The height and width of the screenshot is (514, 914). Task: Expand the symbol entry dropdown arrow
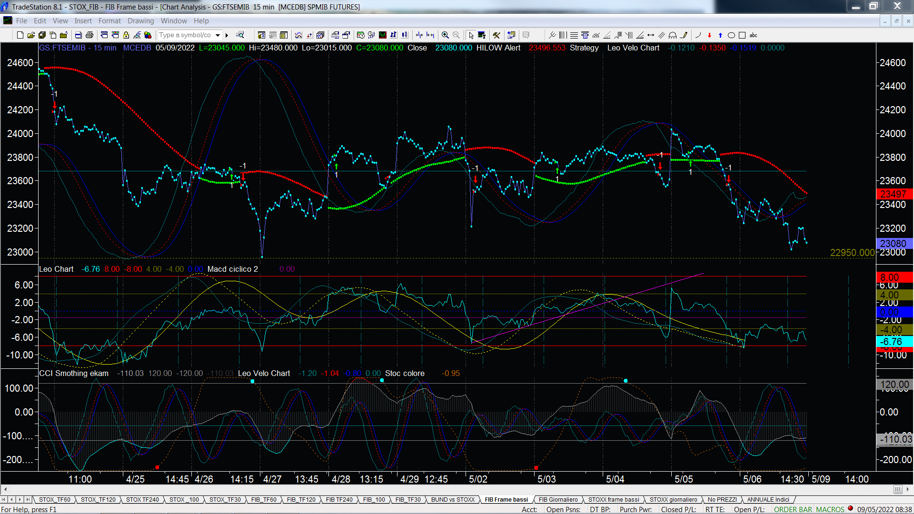(218, 35)
